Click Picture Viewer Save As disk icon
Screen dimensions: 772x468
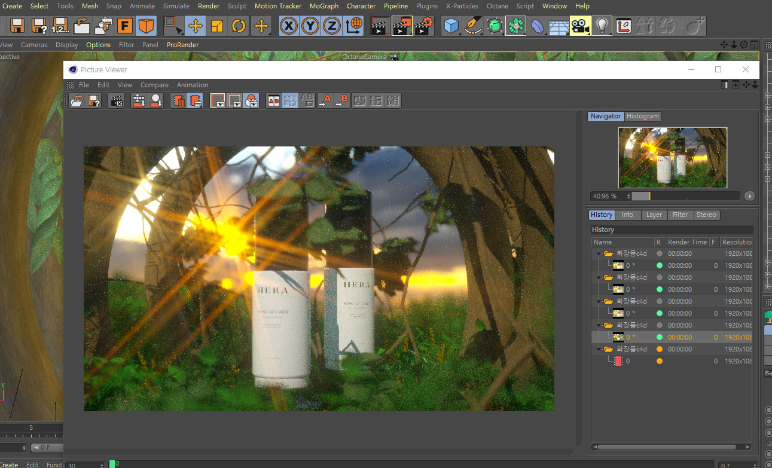(94, 101)
